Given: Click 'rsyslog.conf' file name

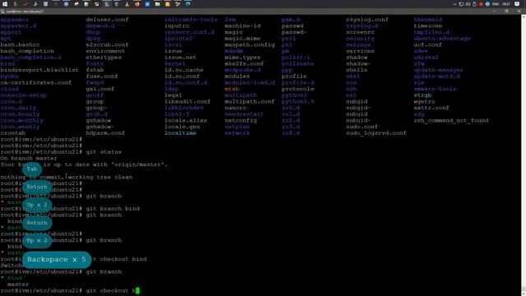Looking at the screenshot, I should click(367, 20).
